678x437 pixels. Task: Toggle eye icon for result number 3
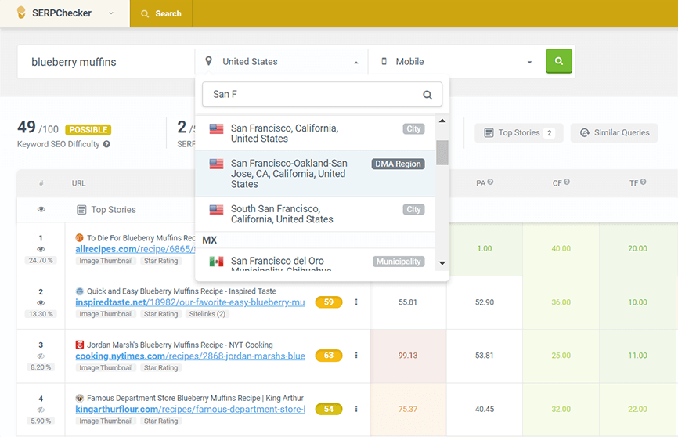click(x=41, y=355)
